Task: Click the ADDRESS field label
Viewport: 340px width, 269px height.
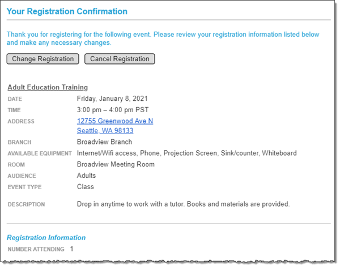Action: click(x=21, y=121)
